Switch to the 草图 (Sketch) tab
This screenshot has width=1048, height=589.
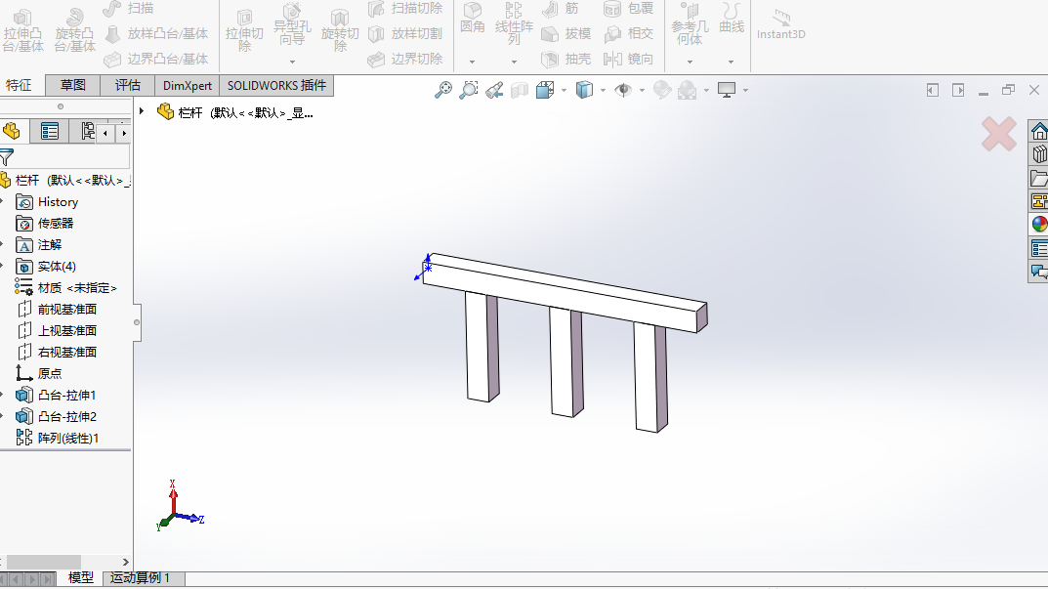73,86
